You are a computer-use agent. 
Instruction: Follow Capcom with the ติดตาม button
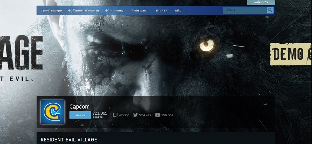80,115
